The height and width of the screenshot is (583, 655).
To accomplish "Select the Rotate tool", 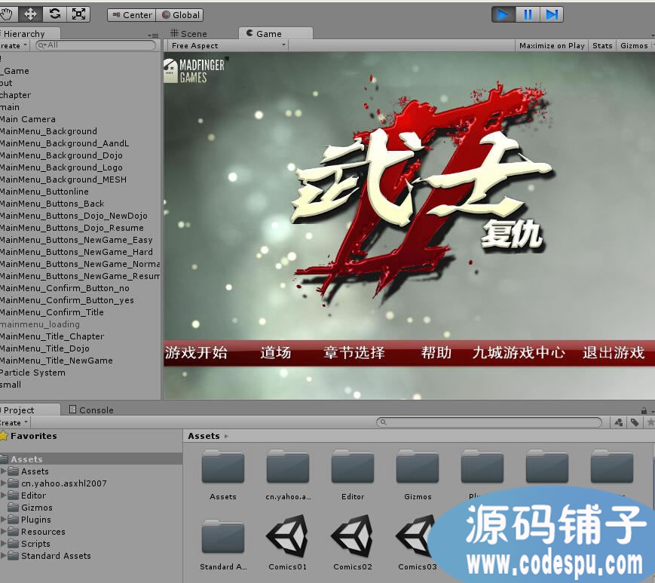I will [x=54, y=14].
